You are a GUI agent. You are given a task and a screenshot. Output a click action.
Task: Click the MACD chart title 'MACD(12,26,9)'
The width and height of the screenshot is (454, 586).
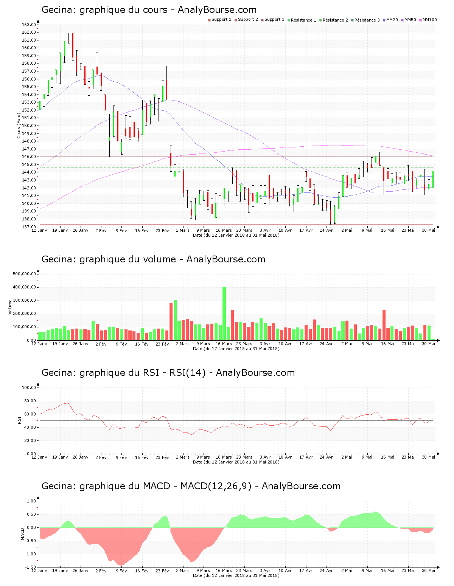pos(216,486)
